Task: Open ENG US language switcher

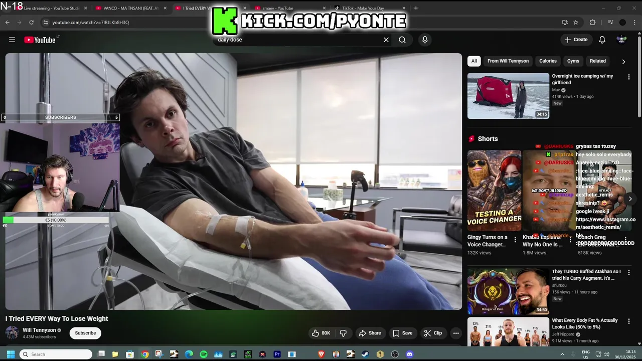Action: point(585,354)
